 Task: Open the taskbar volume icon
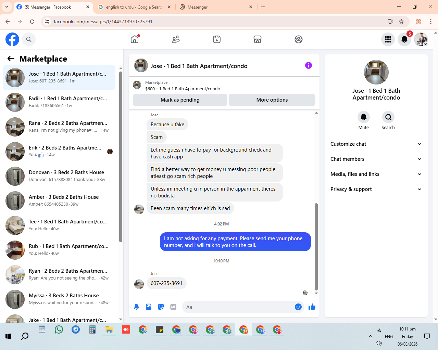[x=379, y=343]
